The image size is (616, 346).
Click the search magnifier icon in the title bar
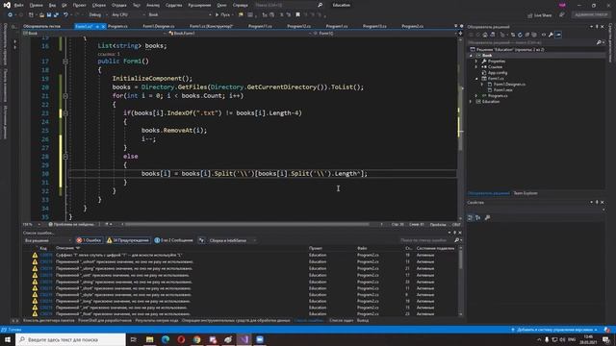click(x=321, y=5)
